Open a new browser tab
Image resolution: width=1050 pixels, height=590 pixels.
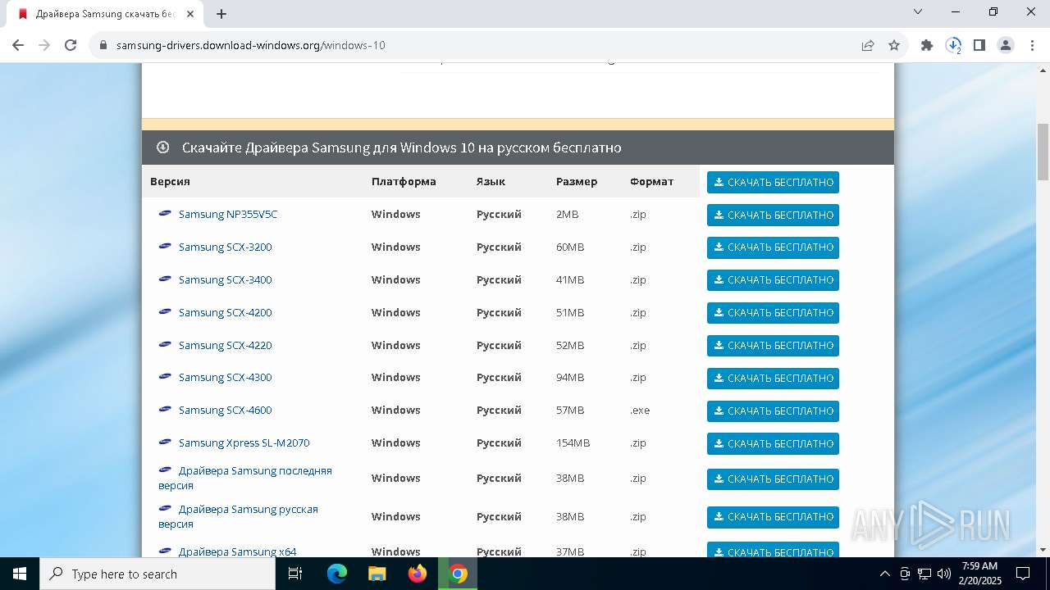tap(221, 14)
